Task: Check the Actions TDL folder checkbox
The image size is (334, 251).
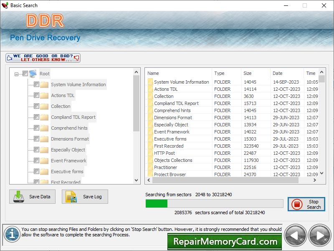Action: (37, 95)
